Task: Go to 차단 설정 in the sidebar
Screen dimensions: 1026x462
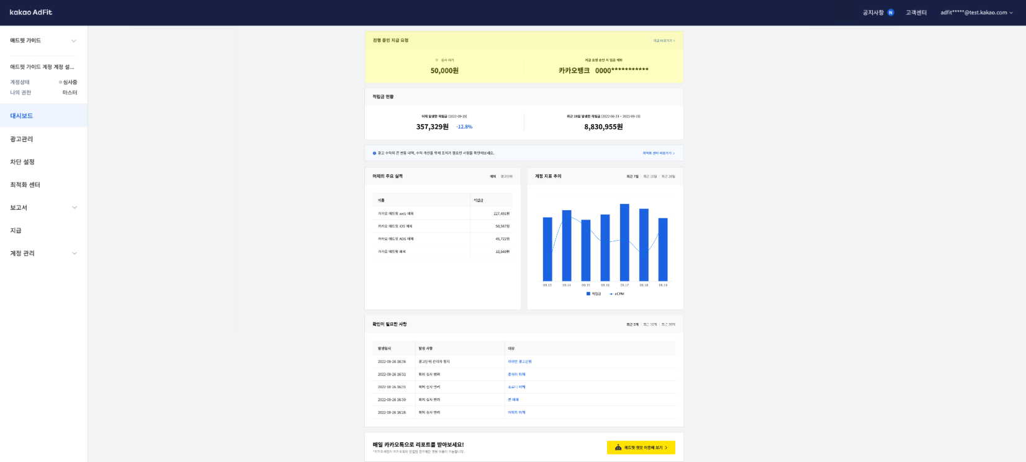Action: tap(22, 162)
